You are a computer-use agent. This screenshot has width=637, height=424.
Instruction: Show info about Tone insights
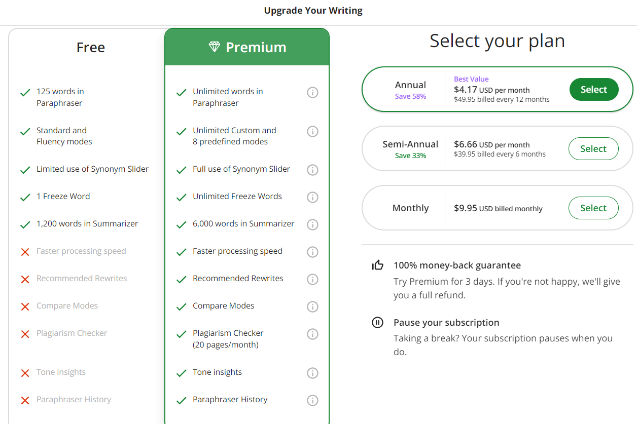(x=313, y=373)
